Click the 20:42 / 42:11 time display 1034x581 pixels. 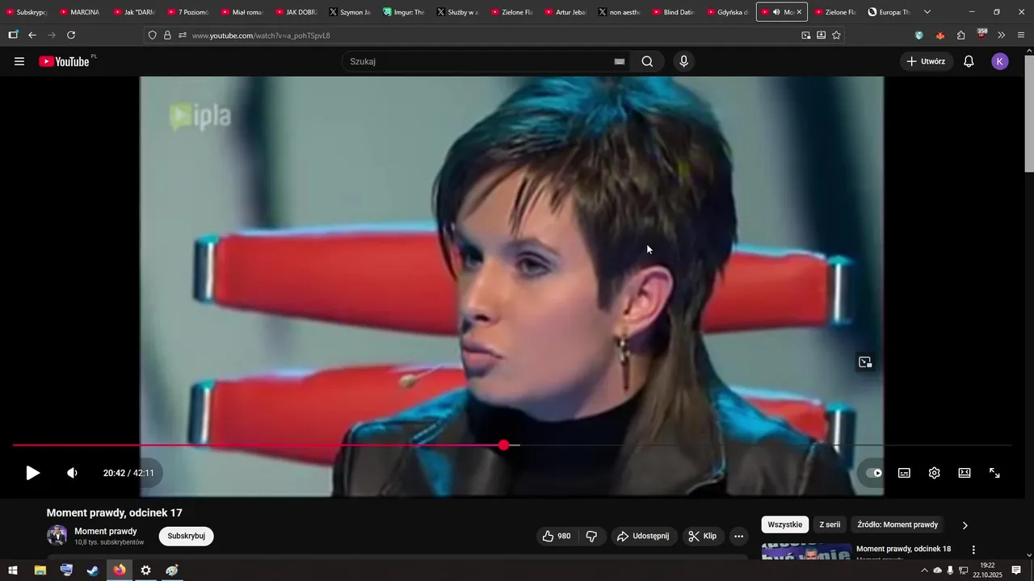(128, 473)
